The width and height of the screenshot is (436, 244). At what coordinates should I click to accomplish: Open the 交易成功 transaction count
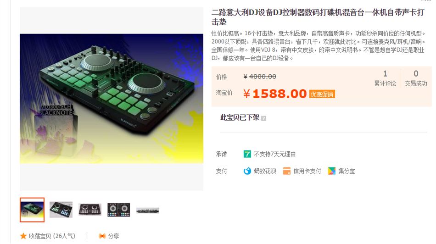[416, 78]
